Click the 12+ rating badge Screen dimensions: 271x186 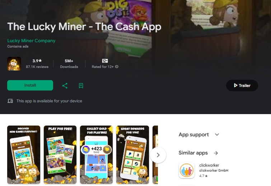coord(105,61)
